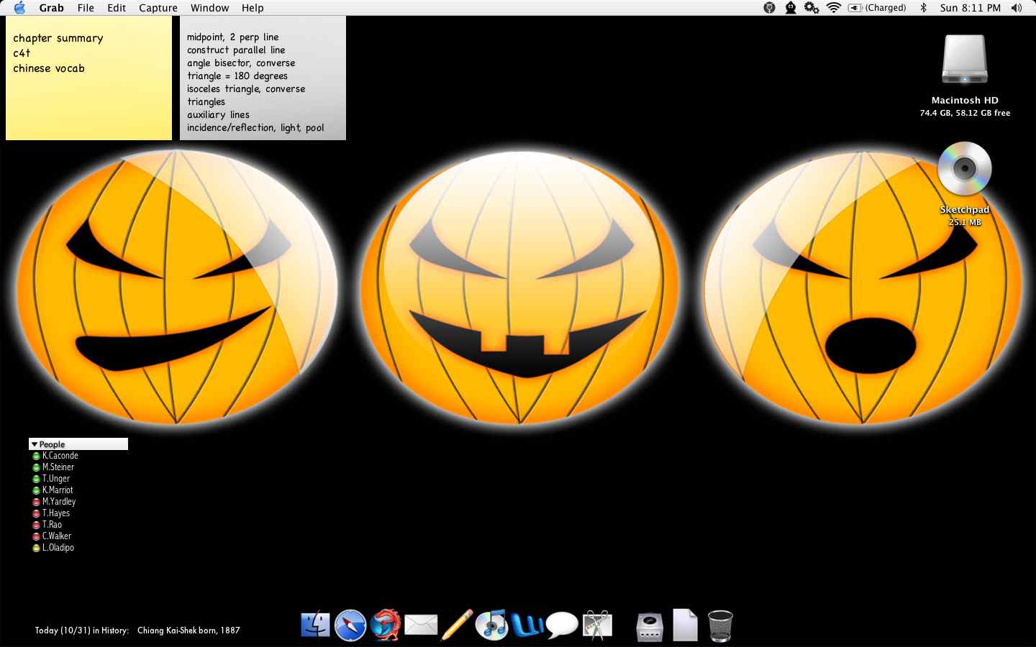Viewport: 1036px width, 647px height.
Task: Click the pencil icon in the dock
Action: pyautogui.click(x=457, y=625)
